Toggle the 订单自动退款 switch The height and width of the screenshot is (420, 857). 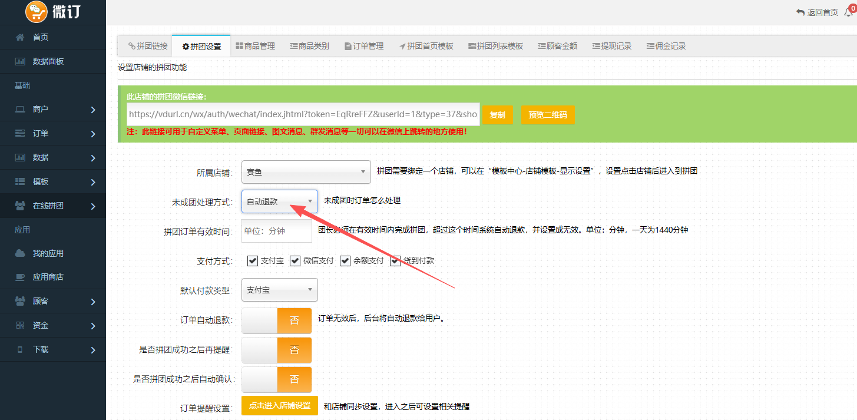point(276,320)
